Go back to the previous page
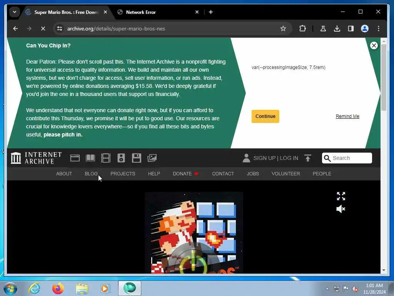Screen dimensions: 394x296 15,29
